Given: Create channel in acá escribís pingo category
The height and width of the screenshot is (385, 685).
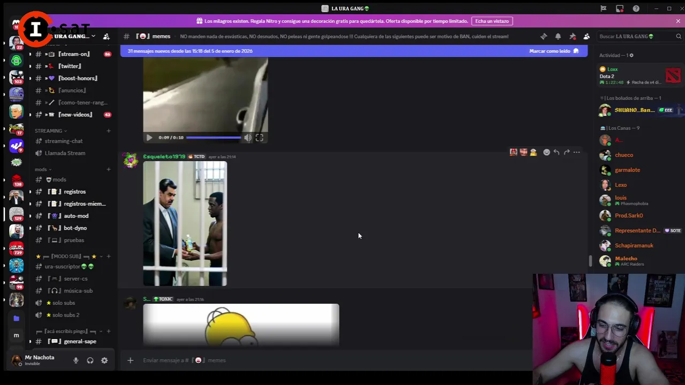Looking at the screenshot, I should pyautogui.click(x=109, y=332).
